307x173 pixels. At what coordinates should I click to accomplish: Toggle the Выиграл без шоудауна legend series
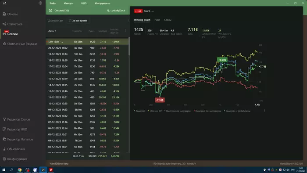point(207,111)
